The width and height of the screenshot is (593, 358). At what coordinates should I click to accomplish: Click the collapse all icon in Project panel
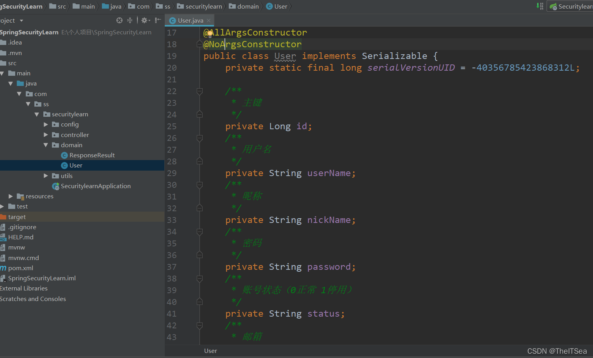tap(130, 20)
